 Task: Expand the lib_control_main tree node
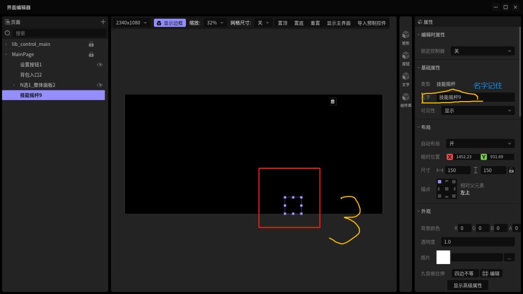point(6,44)
